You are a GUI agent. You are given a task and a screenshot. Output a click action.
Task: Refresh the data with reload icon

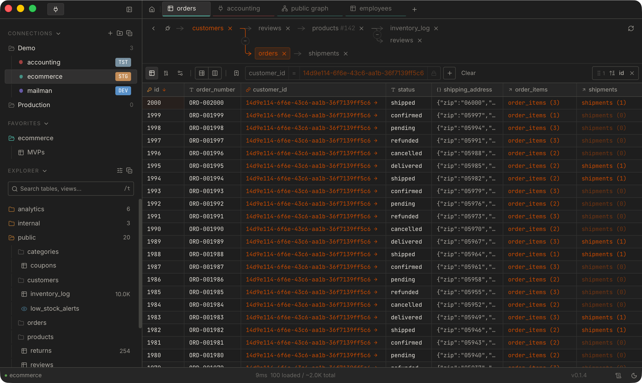point(631,28)
